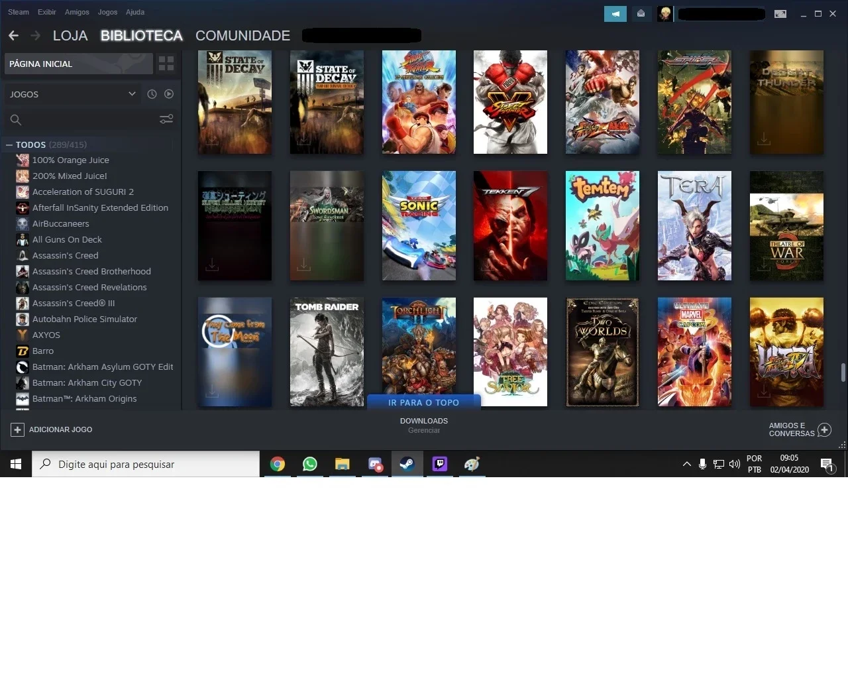
Task: Select Acceleration of SUGURI 2
Action: (x=83, y=192)
